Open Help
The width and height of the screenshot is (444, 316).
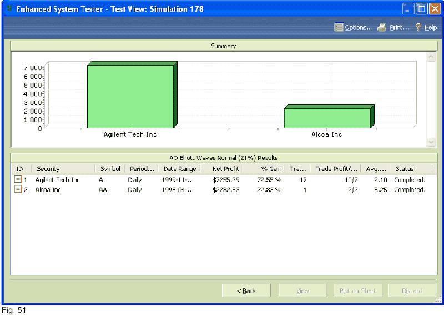pos(426,28)
